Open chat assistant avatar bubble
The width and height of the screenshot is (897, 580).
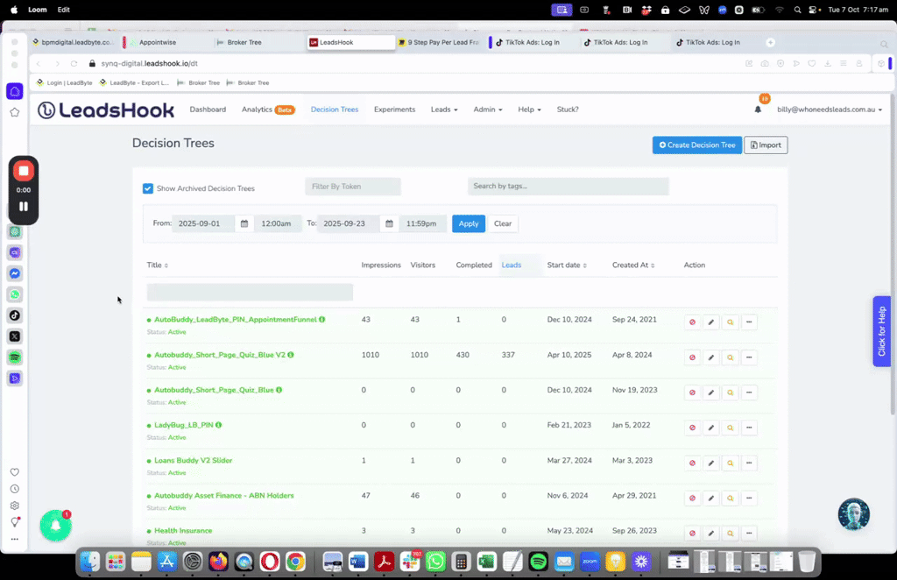click(853, 513)
